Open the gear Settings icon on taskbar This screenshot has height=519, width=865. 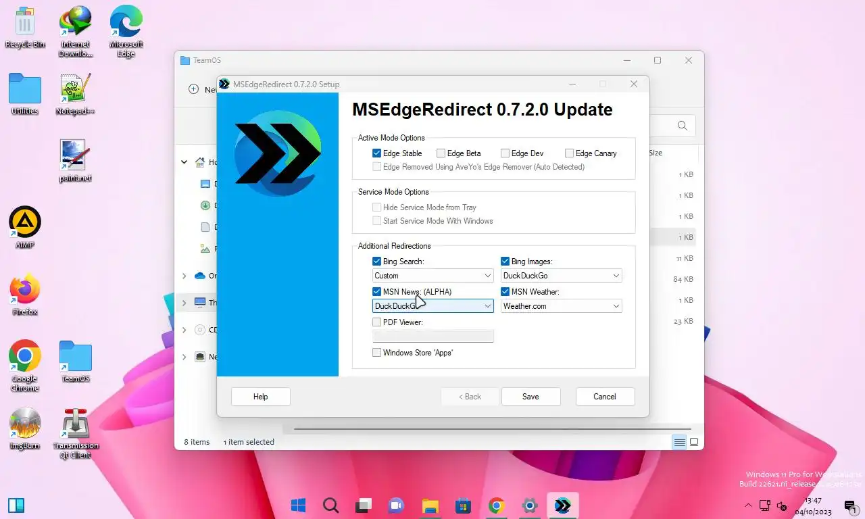click(529, 505)
